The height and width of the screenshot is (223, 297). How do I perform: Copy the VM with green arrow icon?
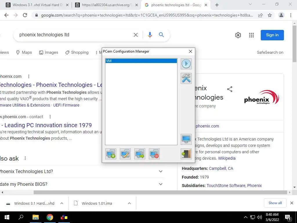140,154
